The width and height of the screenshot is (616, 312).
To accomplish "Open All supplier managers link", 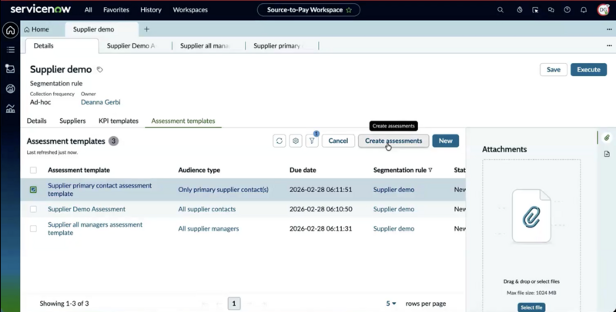I will pos(208,228).
